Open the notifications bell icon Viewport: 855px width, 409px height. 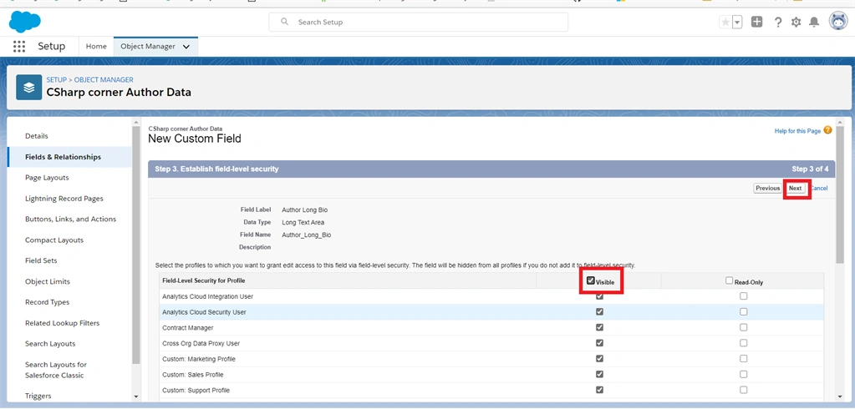point(814,22)
